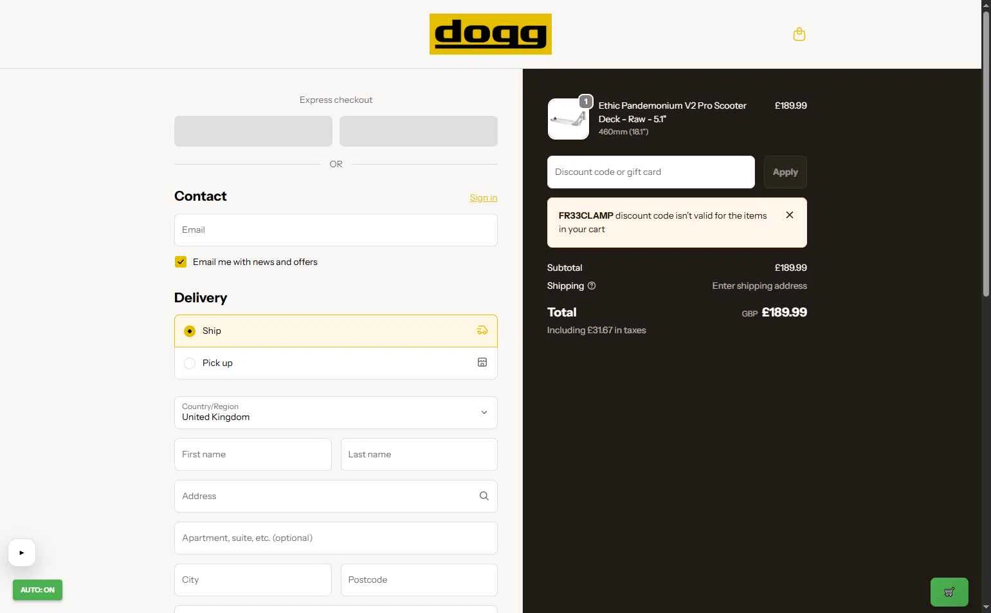Click the store icon on Pick up
Screen dimensions: 991x613
coord(482,362)
